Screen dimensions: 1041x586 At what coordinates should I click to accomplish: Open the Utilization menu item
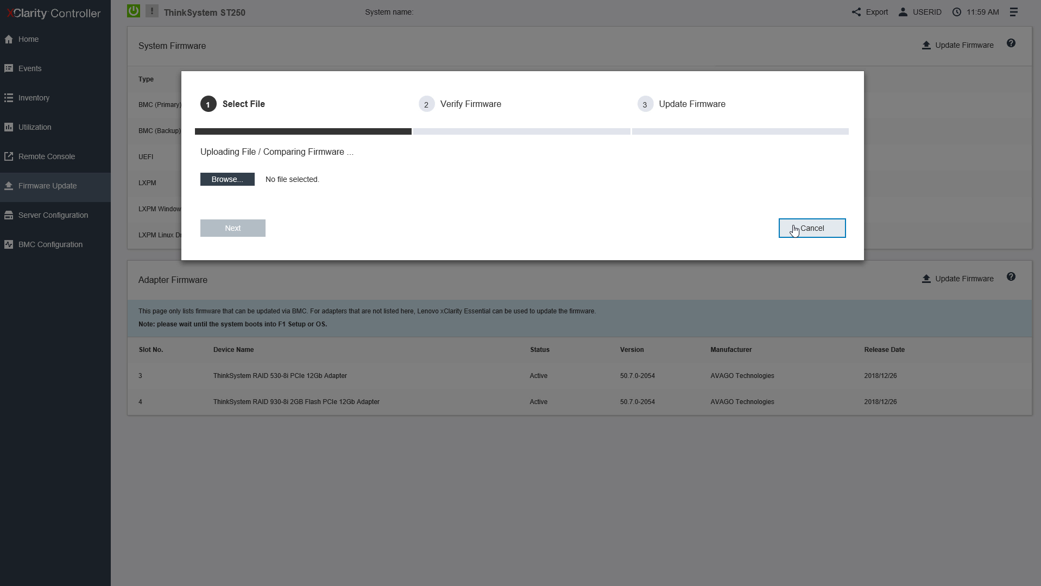55,127
